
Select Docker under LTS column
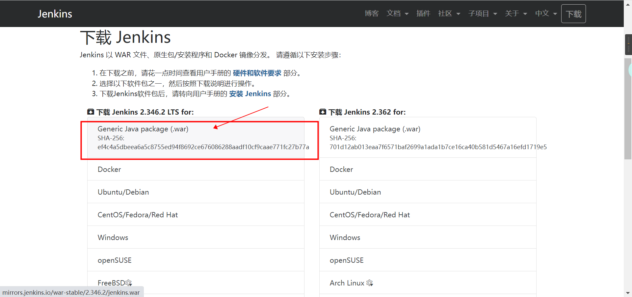point(196,169)
